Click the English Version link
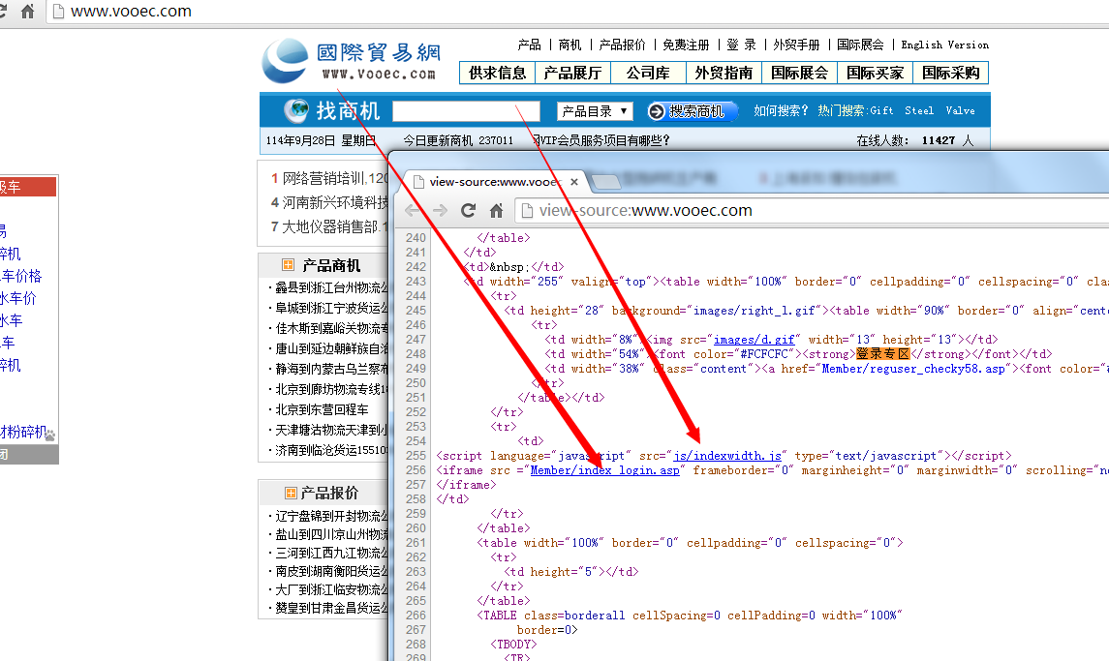 click(x=944, y=45)
